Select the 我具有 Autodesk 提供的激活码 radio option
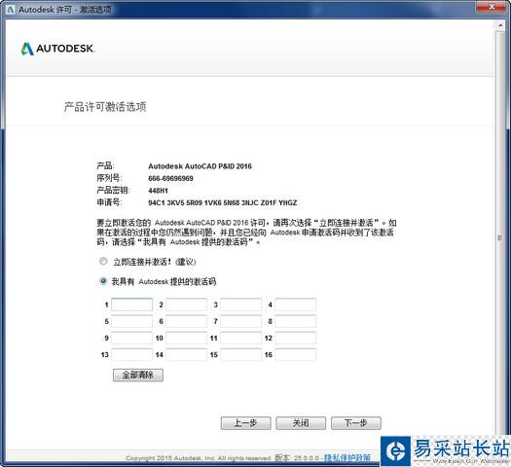The height and width of the screenshot is (467, 511). pyautogui.click(x=103, y=281)
